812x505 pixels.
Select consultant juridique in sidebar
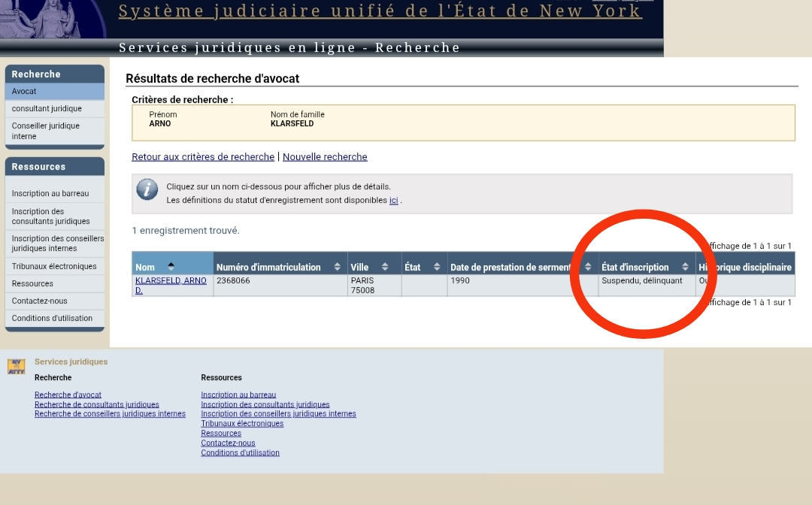[x=47, y=109]
